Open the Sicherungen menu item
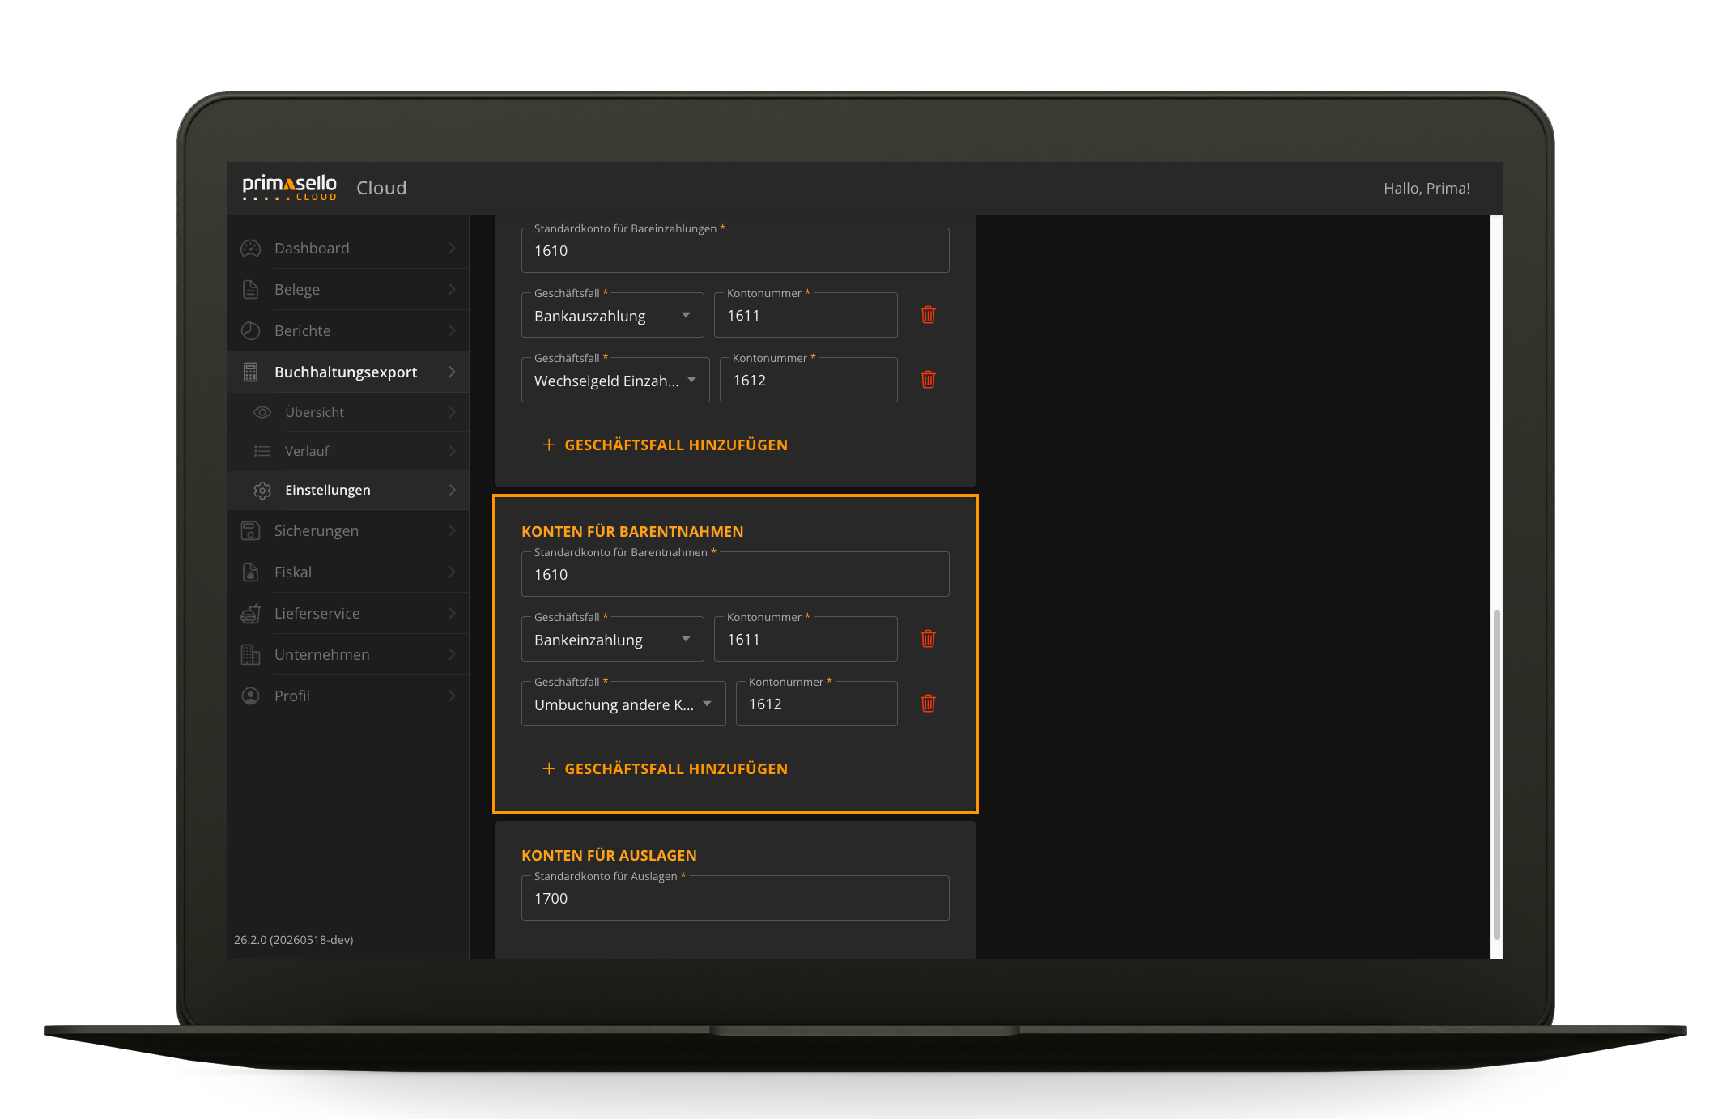This screenshot has width=1735, height=1119. pos(348,531)
